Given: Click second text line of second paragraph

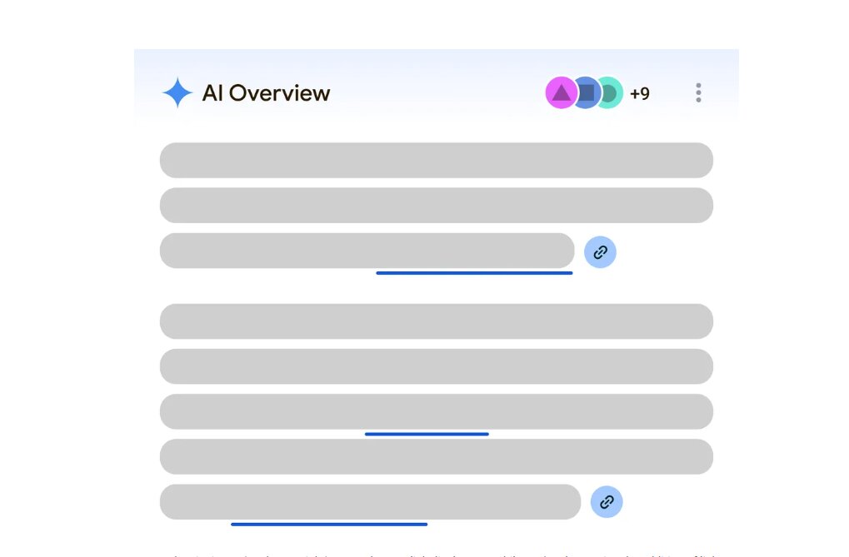Looking at the screenshot, I should coord(436,366).
